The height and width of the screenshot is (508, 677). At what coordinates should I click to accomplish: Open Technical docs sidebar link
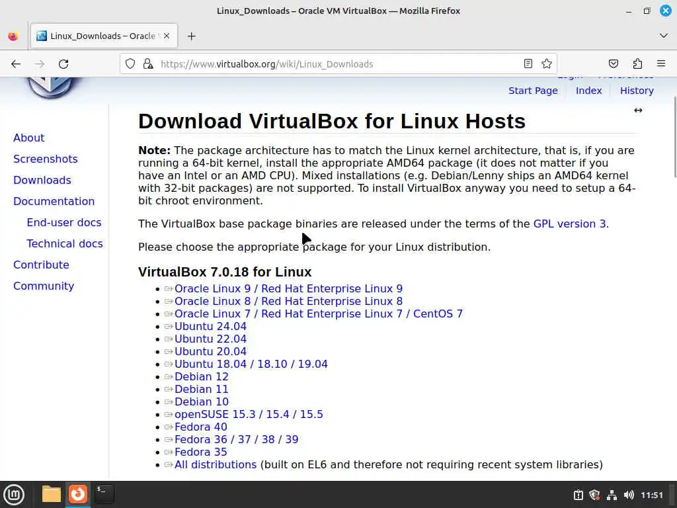(x=65, y=243)
